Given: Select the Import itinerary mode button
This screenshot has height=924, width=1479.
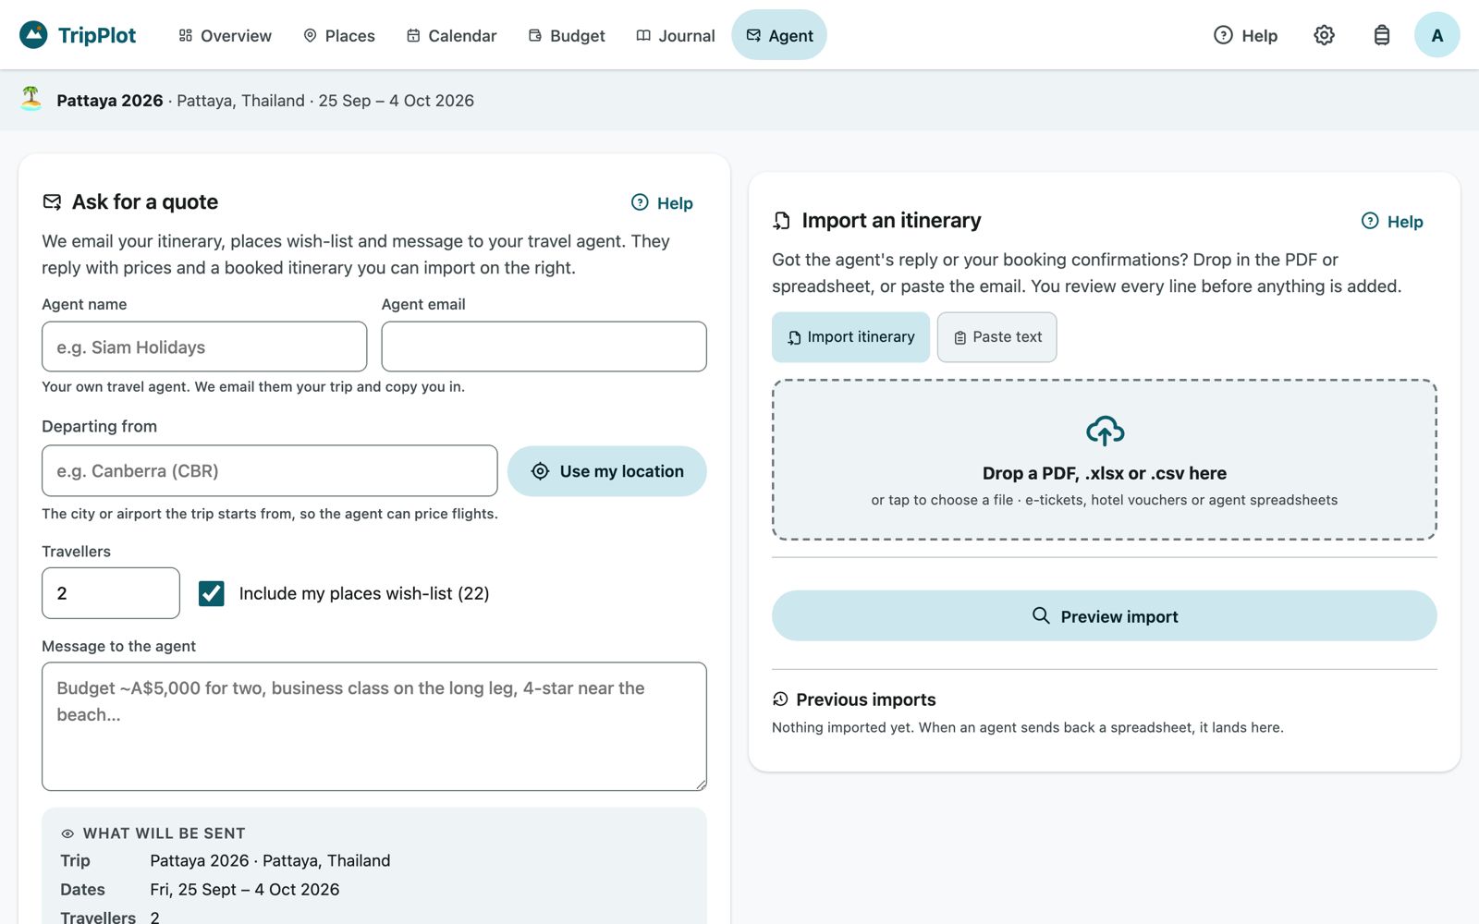Looking at the screenshot, I should click(850, 337).
